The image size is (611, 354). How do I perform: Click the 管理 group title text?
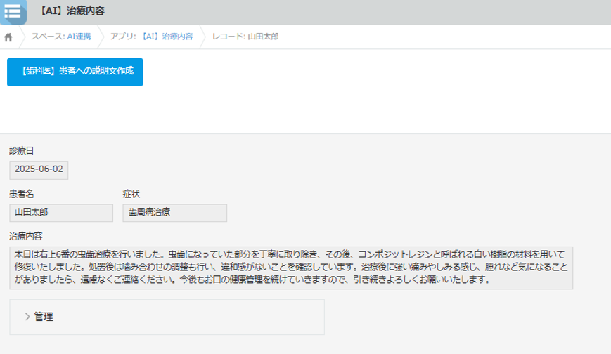click(x=44, y=317)
